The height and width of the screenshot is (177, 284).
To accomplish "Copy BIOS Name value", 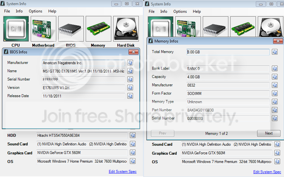I will tap(130, 71).
